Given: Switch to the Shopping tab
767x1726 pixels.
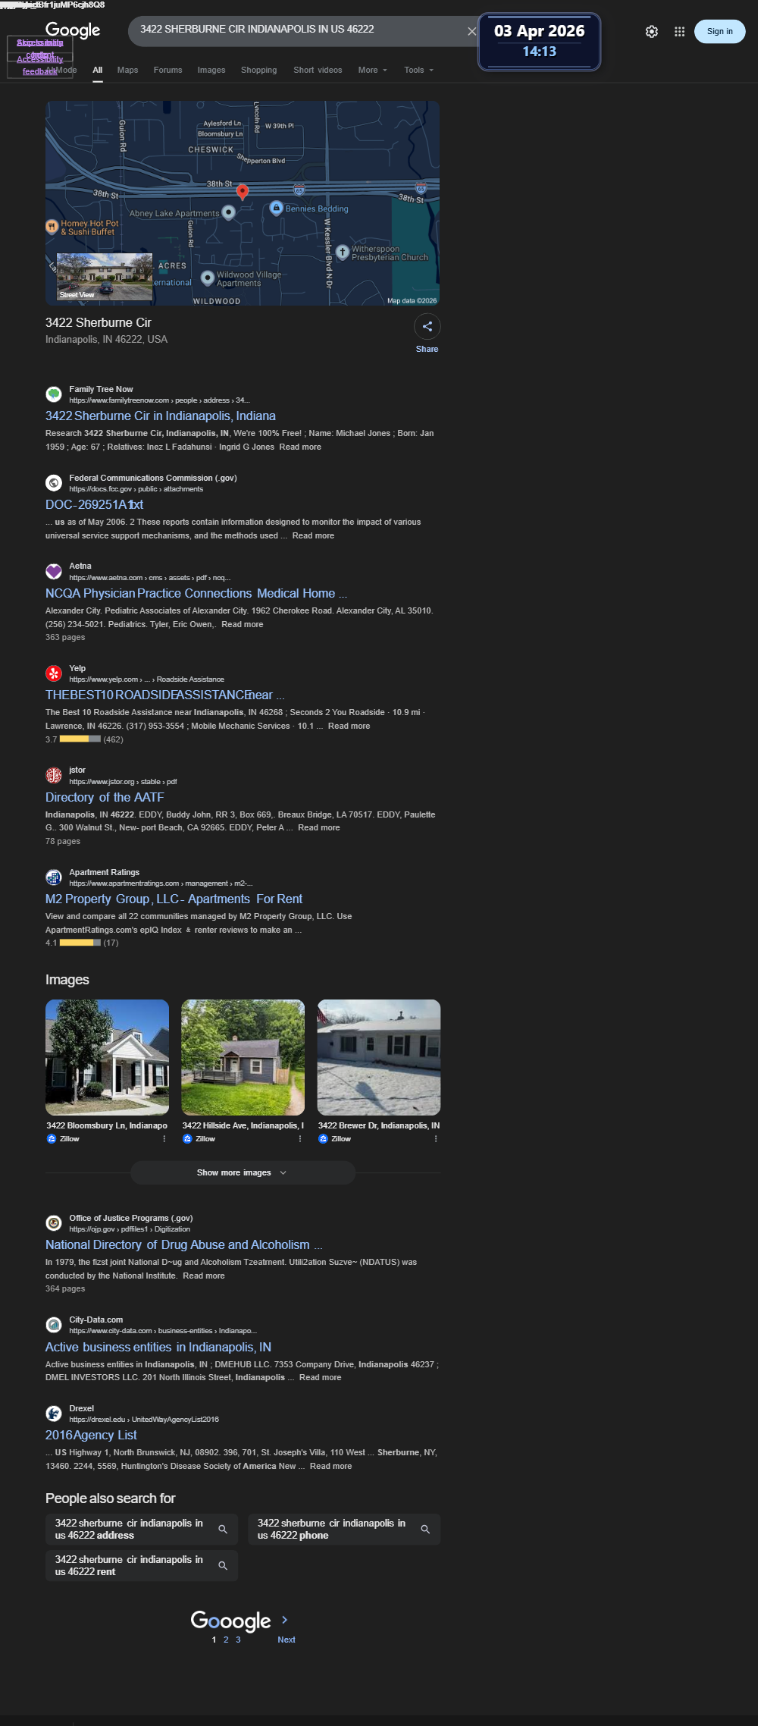Looking at the screenshot, I should [x=259, y=70].
